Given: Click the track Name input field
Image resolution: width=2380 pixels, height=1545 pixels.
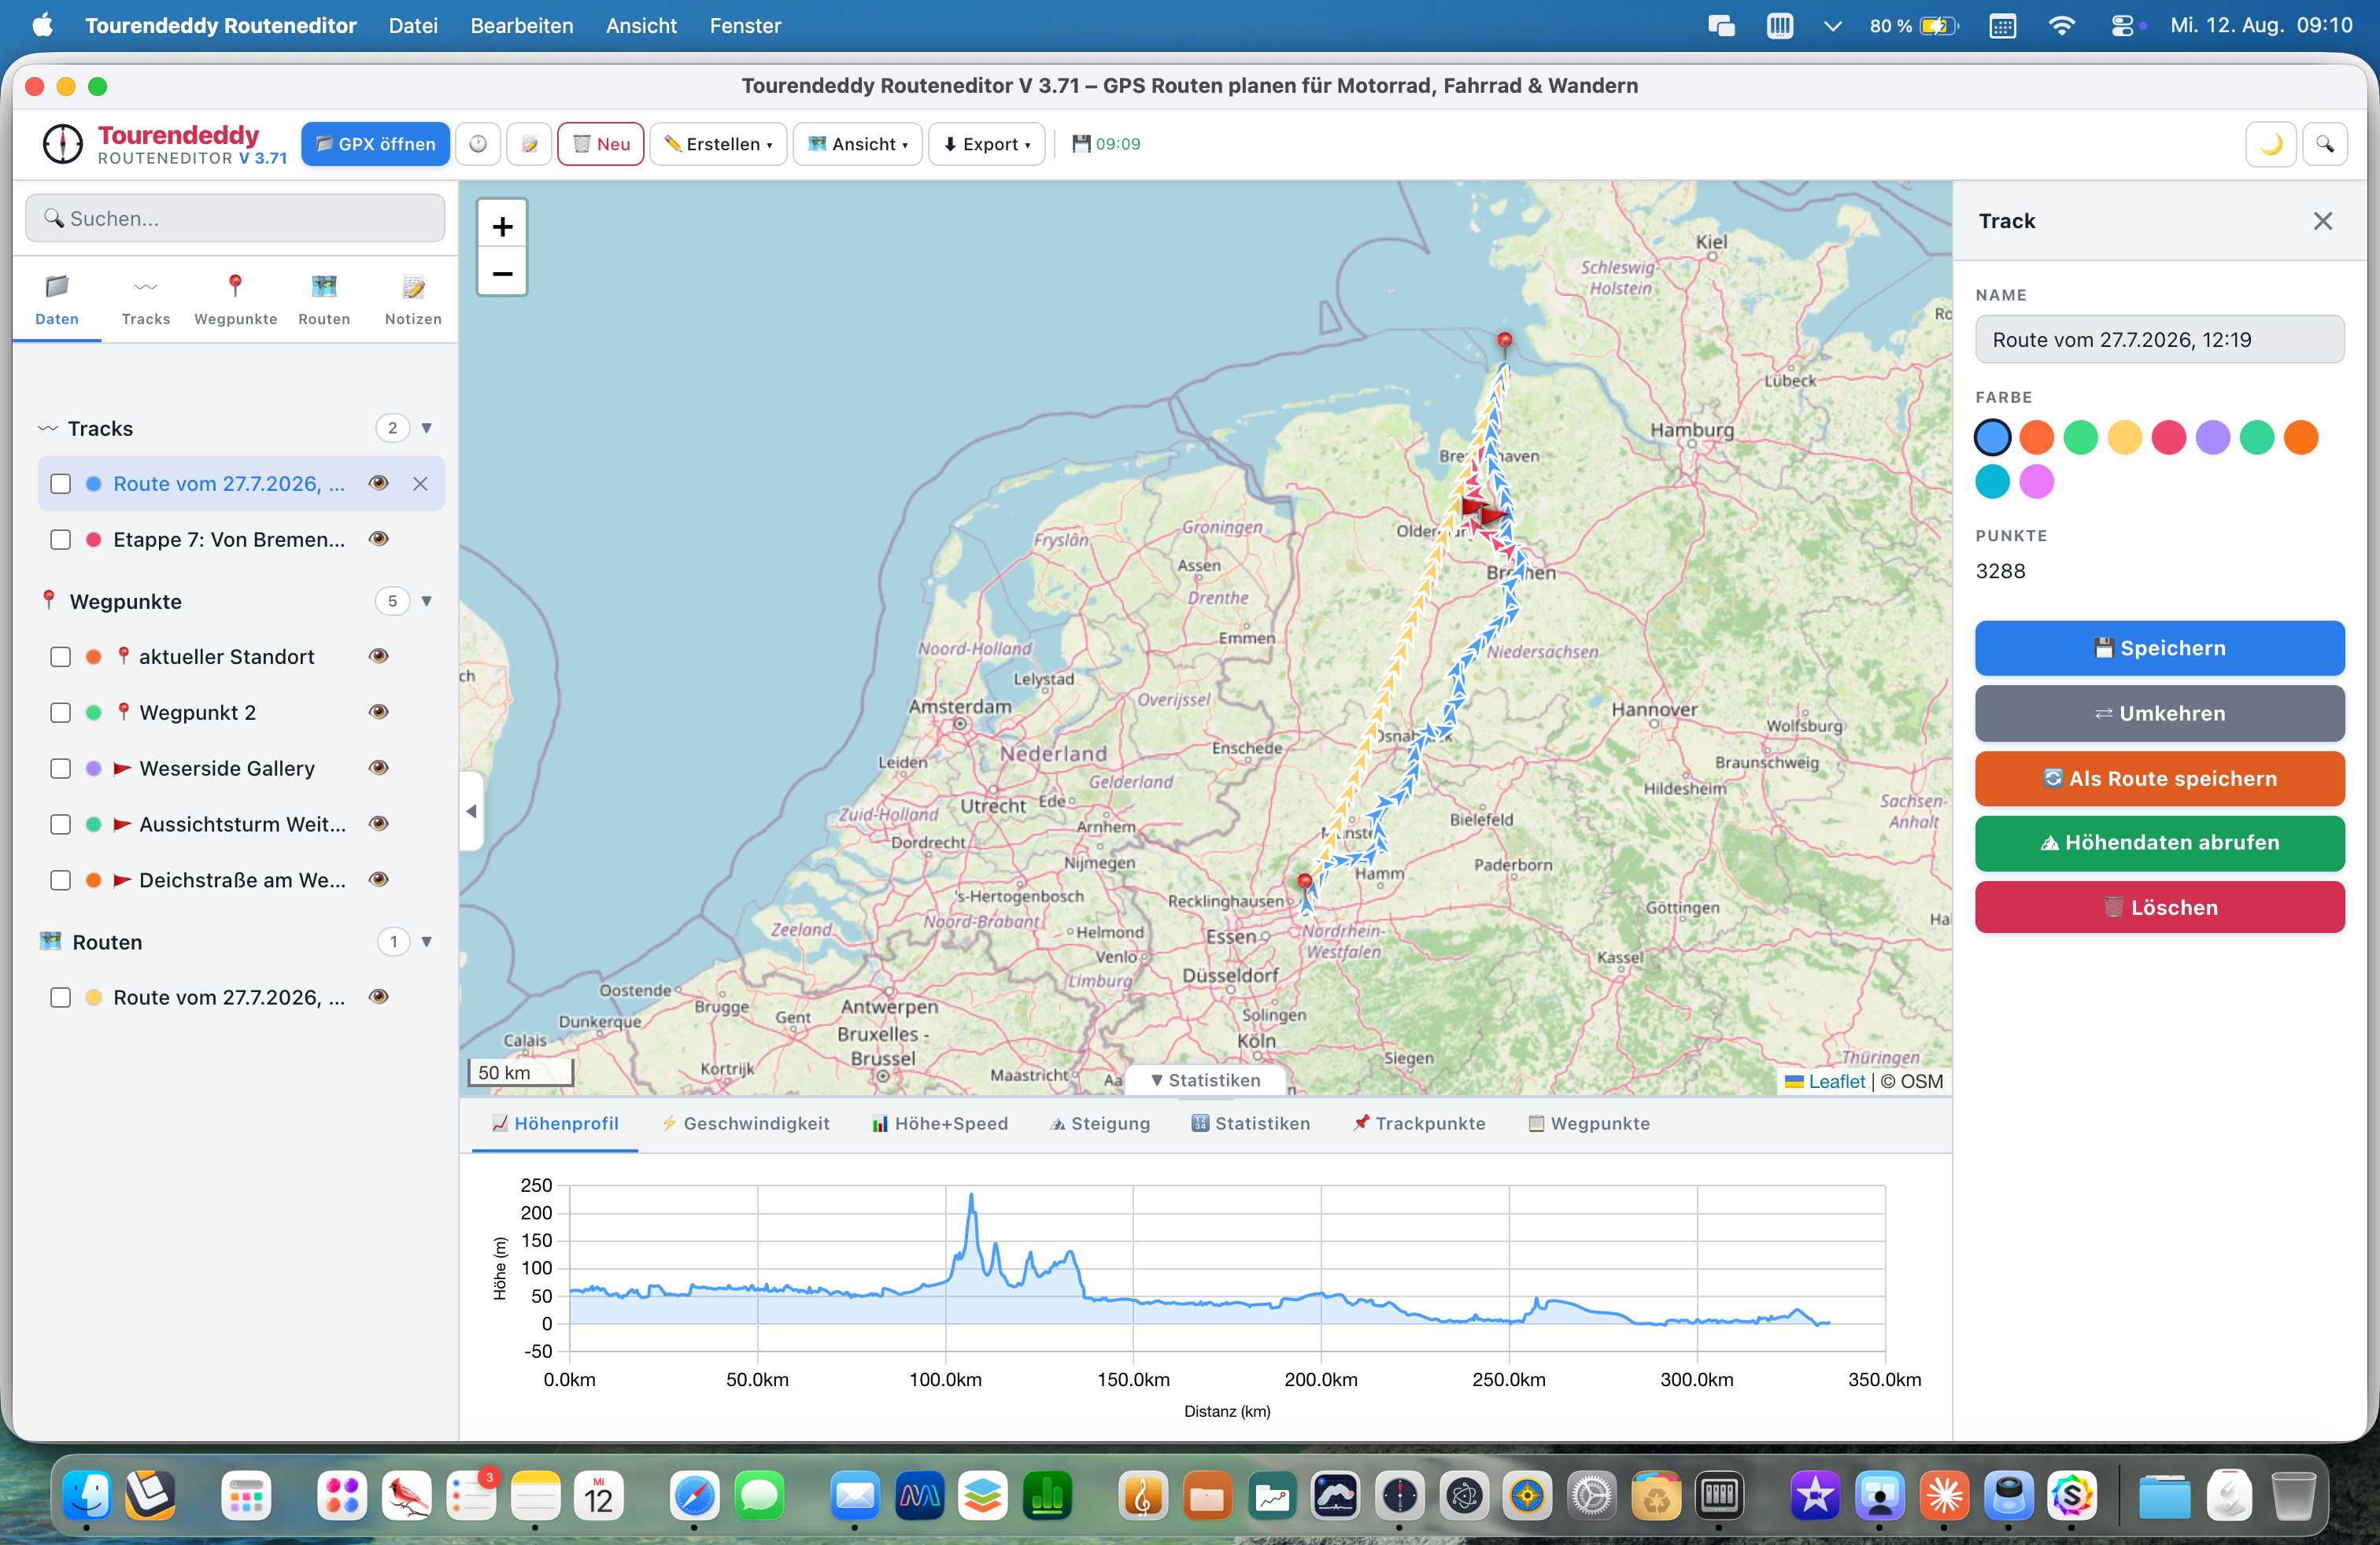Looking at the screenshot, I should (x=2159, y=340).
